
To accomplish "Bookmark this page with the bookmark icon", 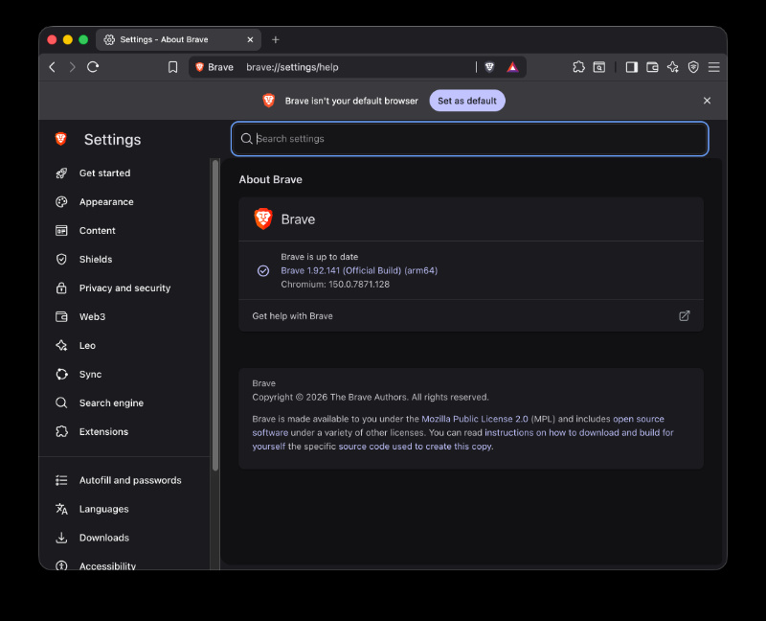I will (x=173, y=67).
